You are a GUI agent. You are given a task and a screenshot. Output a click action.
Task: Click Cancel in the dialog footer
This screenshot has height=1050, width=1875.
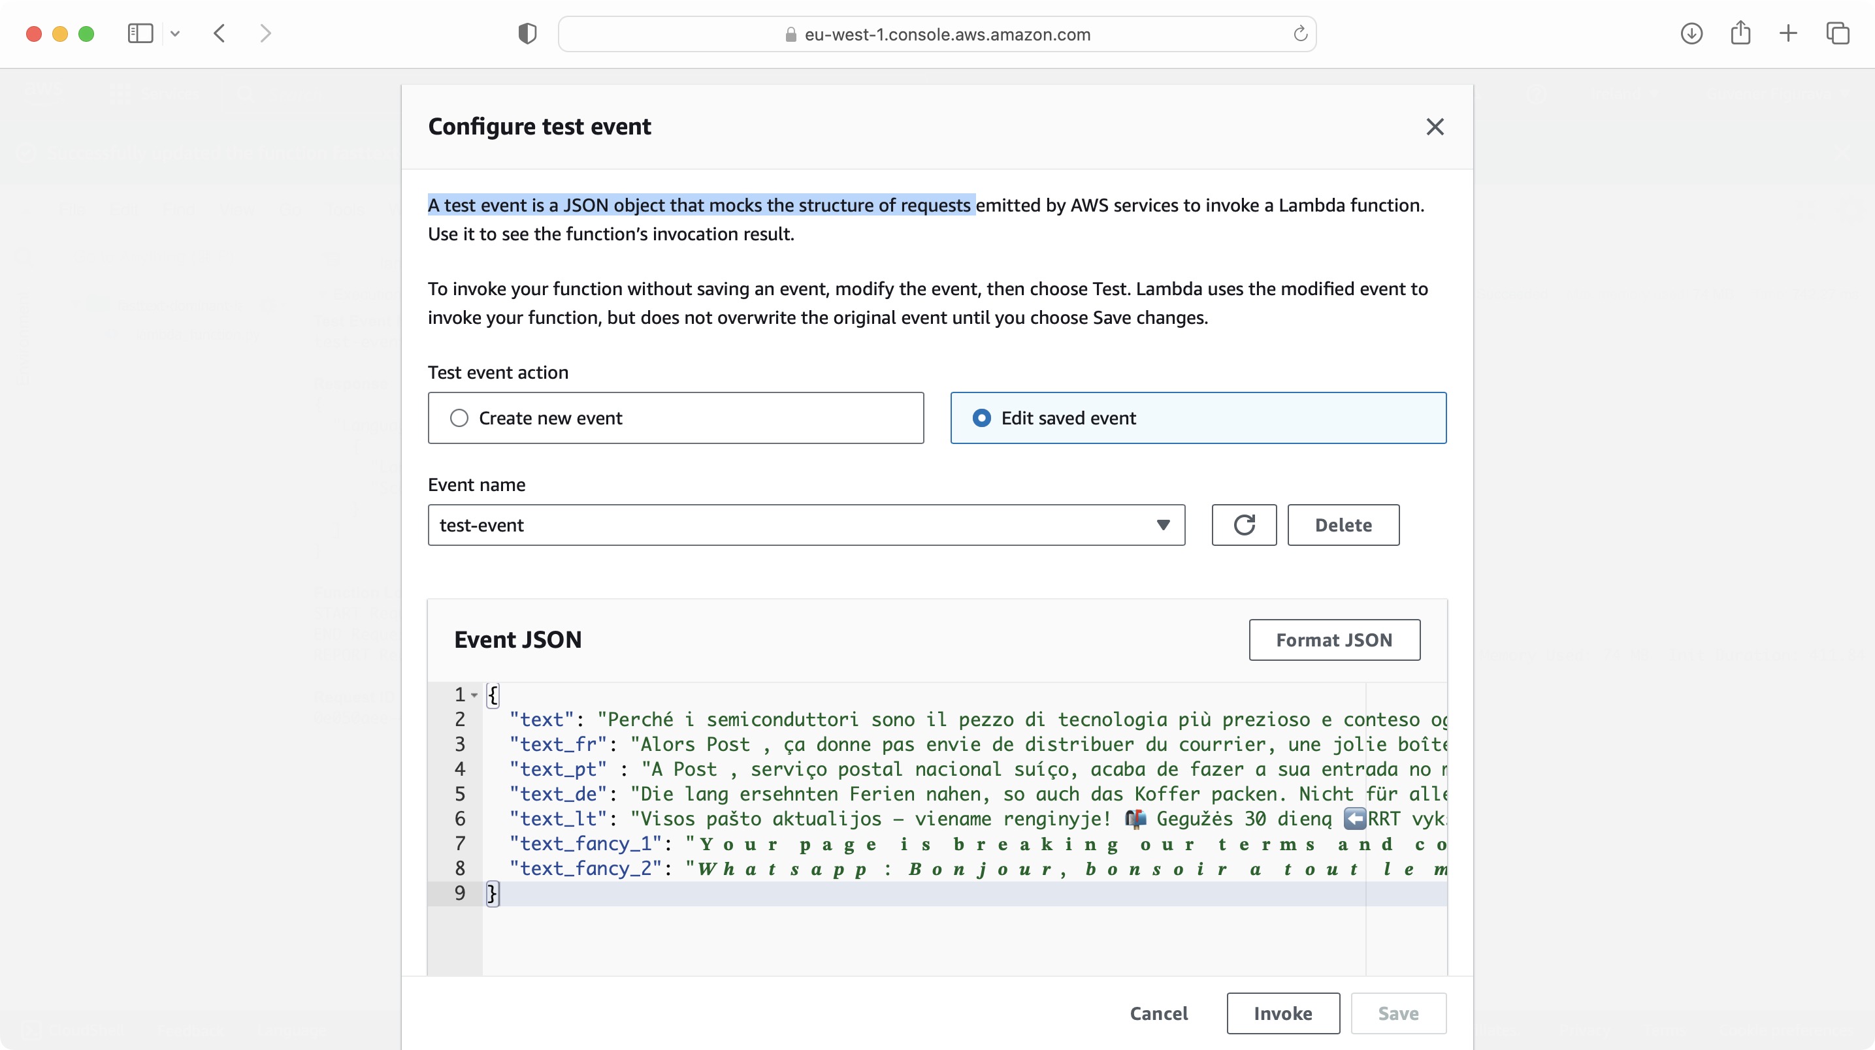pyautogui.click(x=1158, y=1013)
